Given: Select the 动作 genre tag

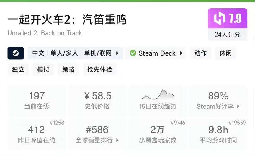Looking at the screenshot, I should (x=200, y=53).
